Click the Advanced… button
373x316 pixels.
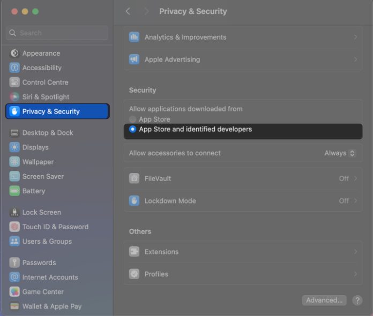(x=324, y=300)
